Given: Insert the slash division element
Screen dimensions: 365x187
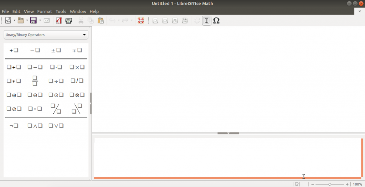Looking at the screenshot, I should 77,81.
